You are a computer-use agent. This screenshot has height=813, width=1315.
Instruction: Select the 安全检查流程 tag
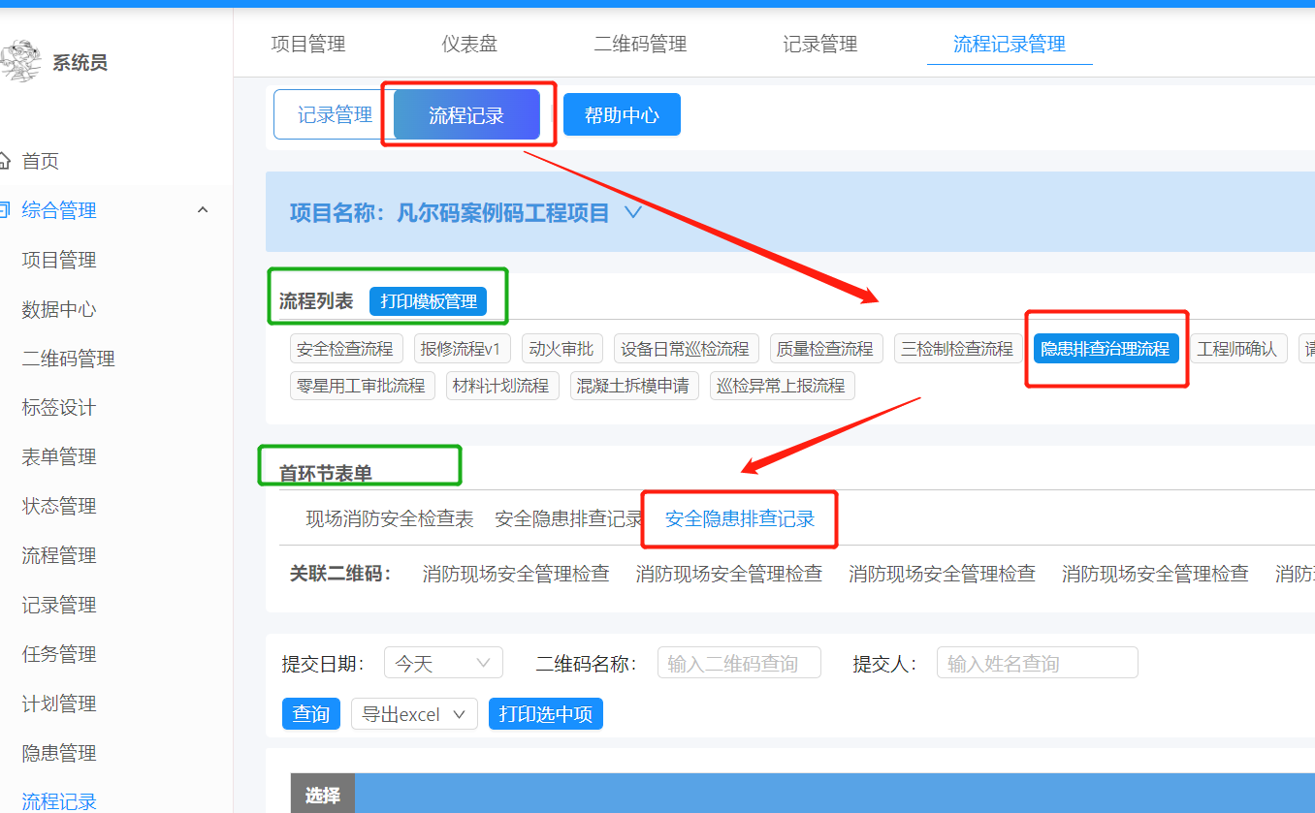346,349
